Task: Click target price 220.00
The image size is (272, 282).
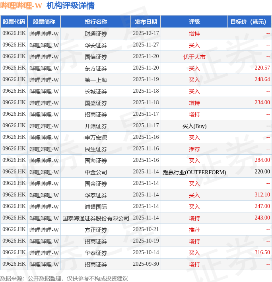Action: pos(262,171)
